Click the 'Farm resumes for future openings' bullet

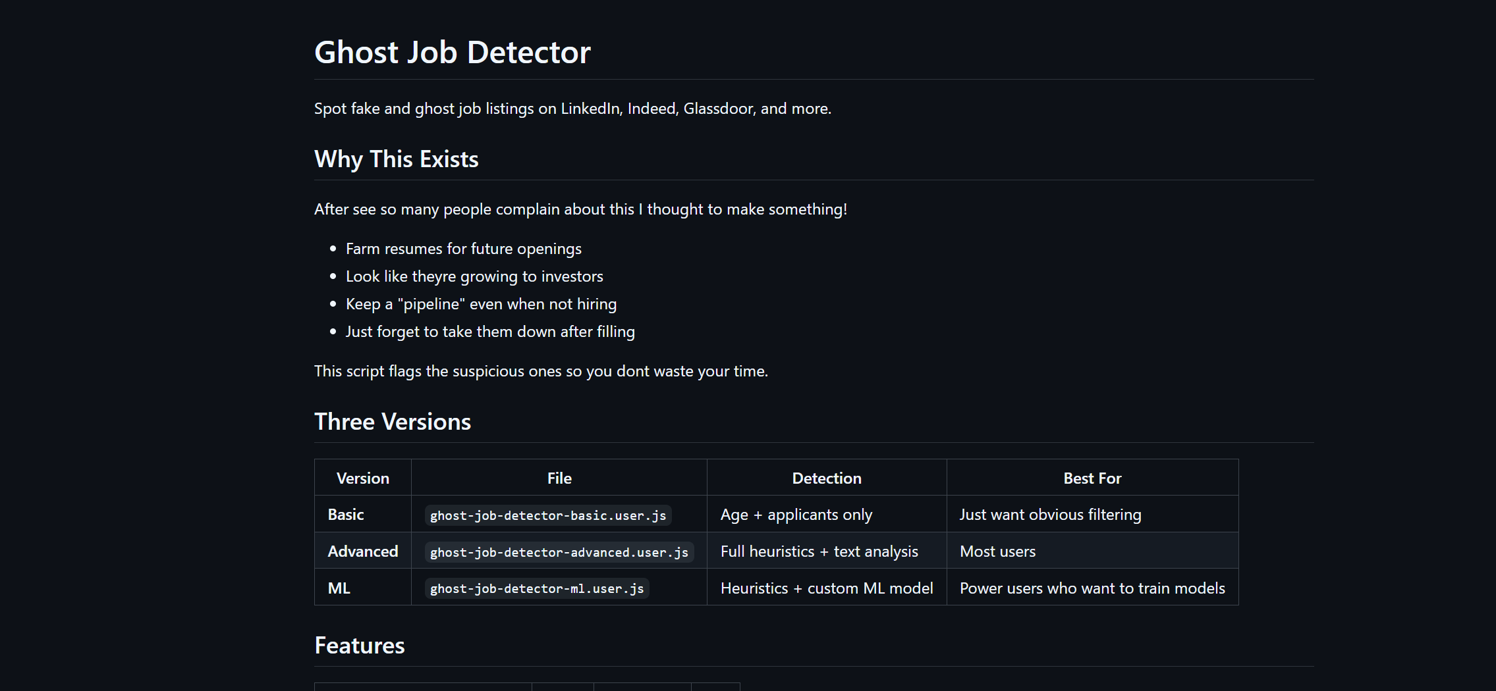[463, 249]
